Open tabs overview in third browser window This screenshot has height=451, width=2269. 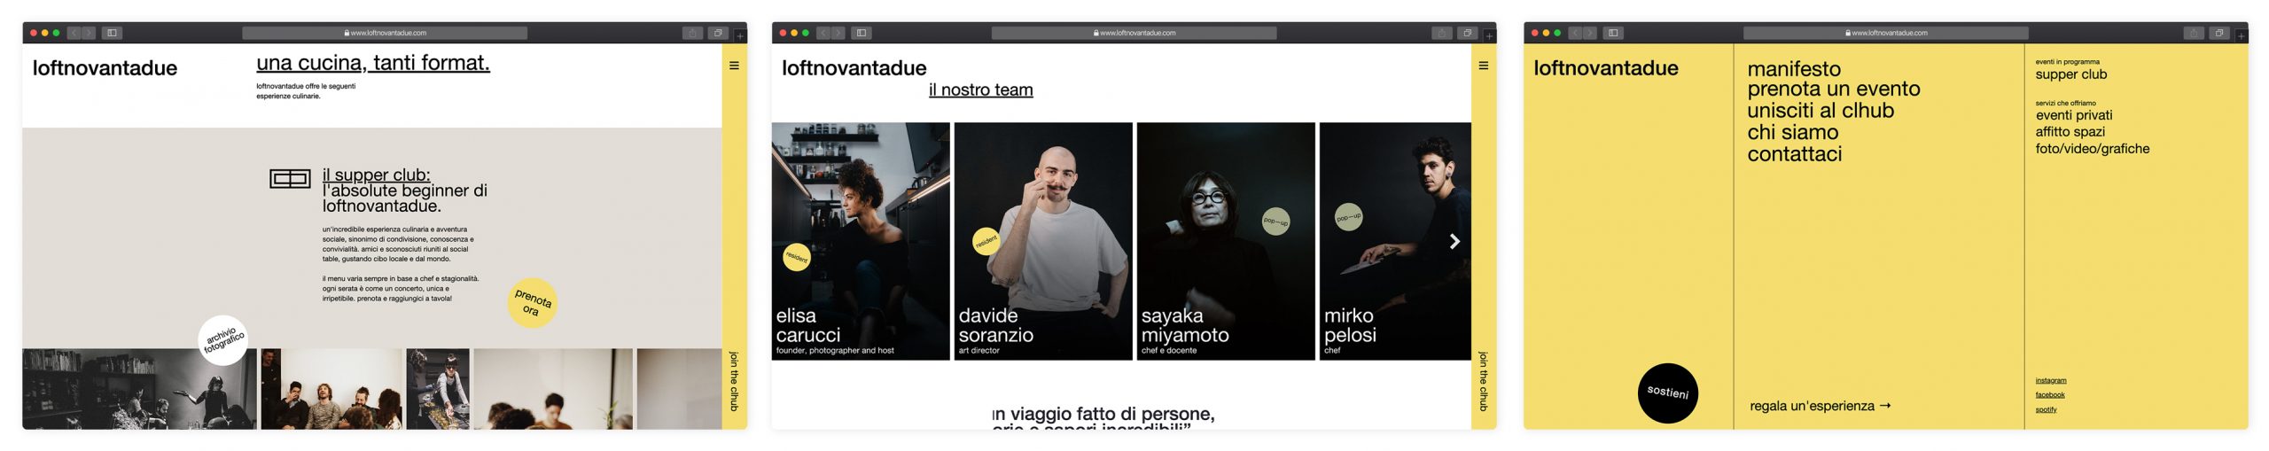click(2218, 33)
